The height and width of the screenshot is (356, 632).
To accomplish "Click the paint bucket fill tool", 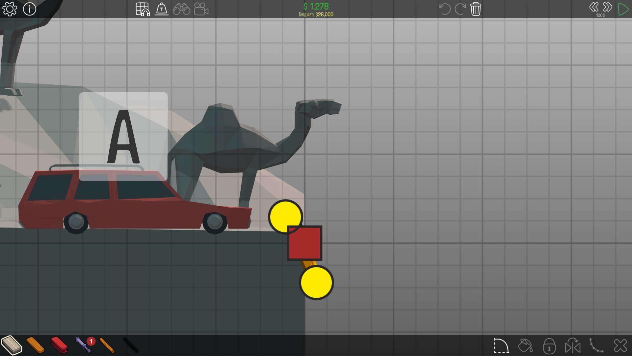I will [525, 346].
